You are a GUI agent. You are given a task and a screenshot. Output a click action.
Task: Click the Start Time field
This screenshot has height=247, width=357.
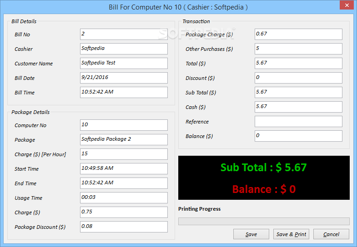click(x=124, y=169)
